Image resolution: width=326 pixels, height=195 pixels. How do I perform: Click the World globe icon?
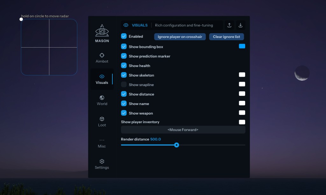click(102, 98)
